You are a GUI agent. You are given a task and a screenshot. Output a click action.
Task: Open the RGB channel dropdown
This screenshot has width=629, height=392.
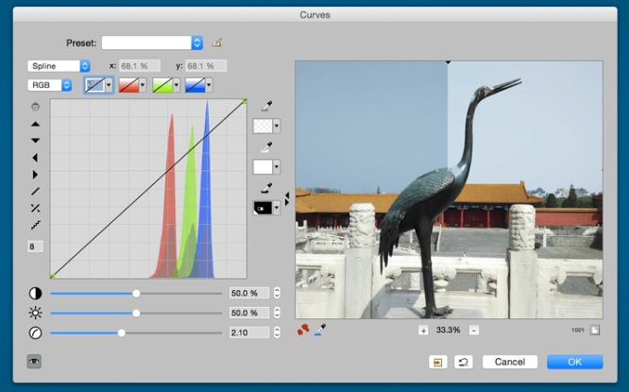50,85
